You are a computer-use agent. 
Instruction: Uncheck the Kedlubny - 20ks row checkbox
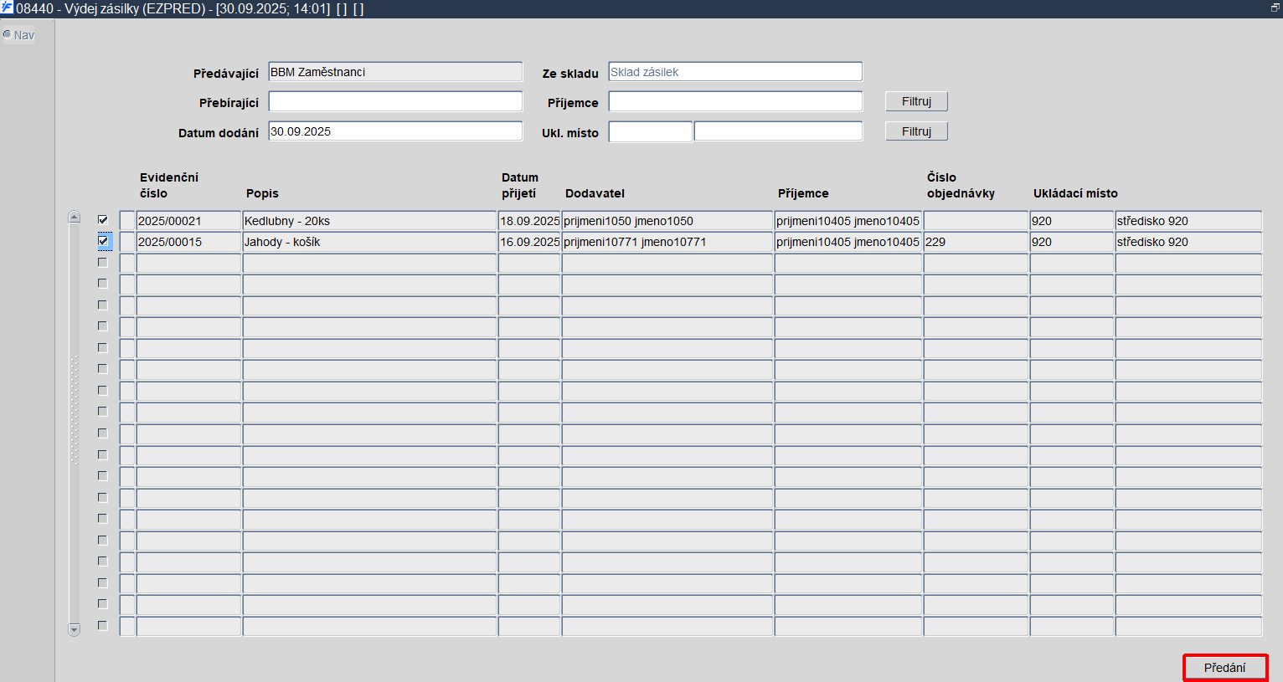point(103,220)
